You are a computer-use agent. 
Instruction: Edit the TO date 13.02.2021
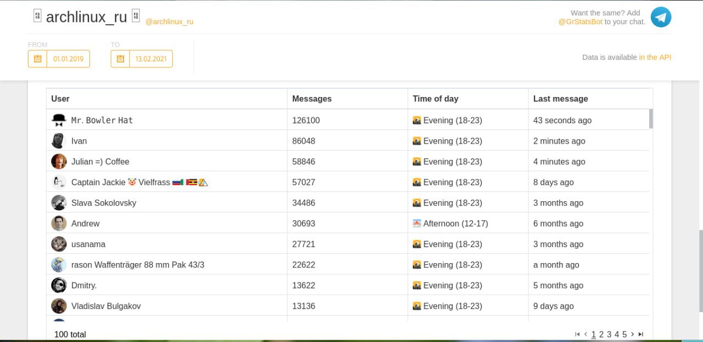click(151, 59)
